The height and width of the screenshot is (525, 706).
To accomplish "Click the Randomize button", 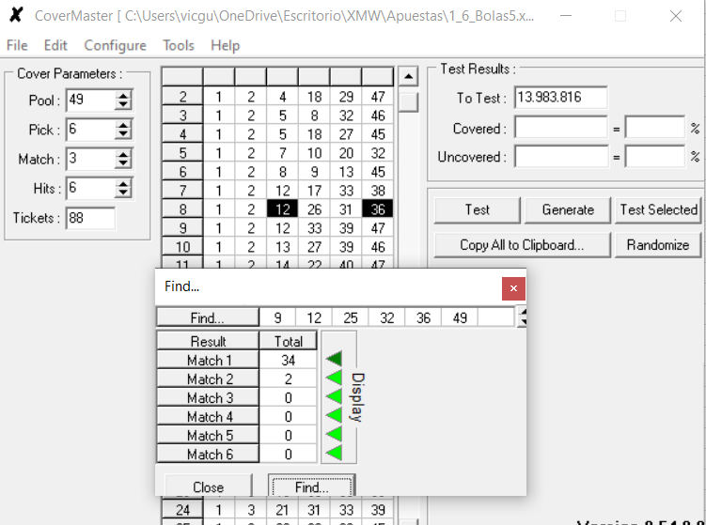I will point(658,245).
